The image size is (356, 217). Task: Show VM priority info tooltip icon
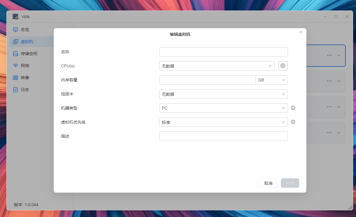(x=293, y=122)
